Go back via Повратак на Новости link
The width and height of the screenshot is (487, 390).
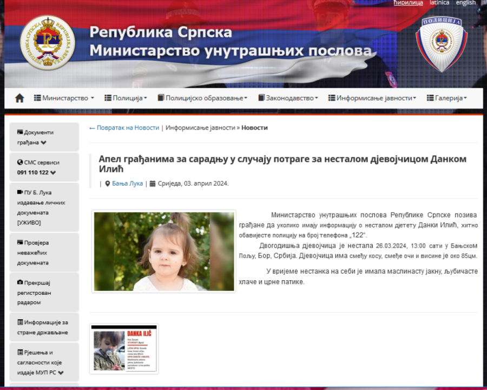click(x=124, y=128)
